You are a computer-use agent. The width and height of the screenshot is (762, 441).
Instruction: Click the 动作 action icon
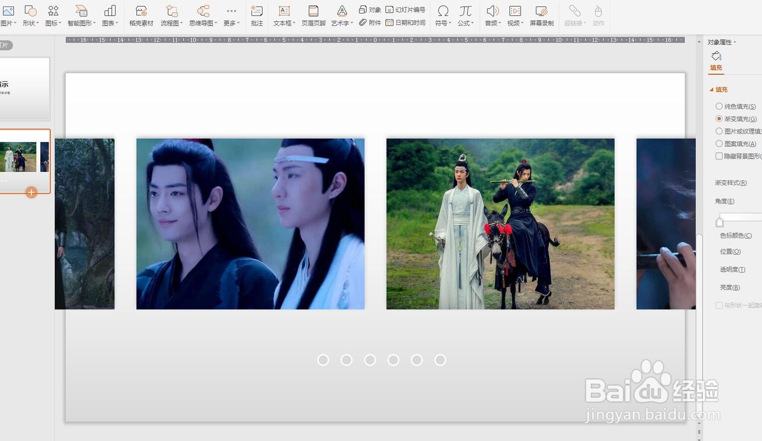598,11
